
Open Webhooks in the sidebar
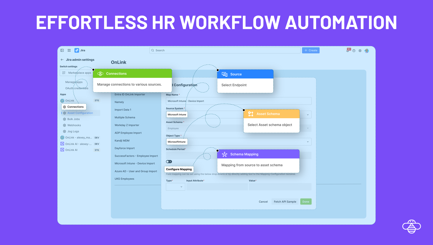coord(74,125)
